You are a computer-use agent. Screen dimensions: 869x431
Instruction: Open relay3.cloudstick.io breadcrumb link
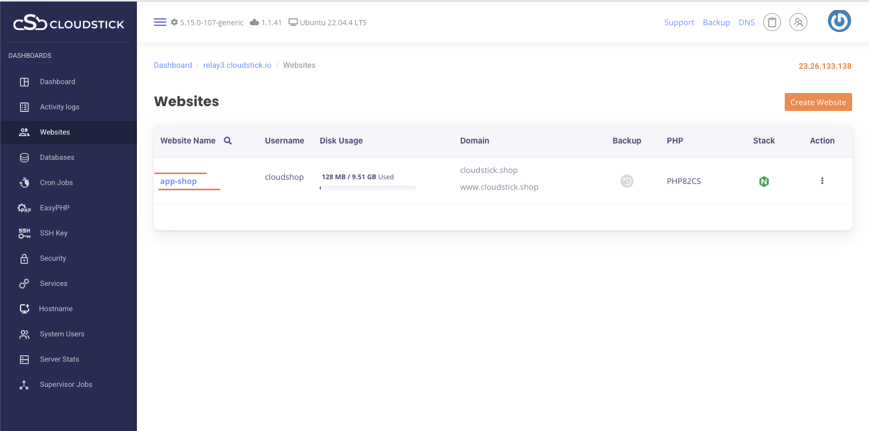coord(237,65)
